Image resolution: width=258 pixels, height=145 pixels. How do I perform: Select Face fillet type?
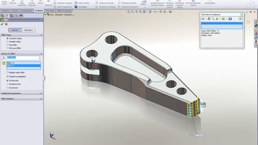point(12,45)
